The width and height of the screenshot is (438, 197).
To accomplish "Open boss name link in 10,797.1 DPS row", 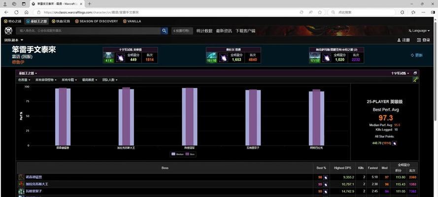I will pos(37,184).
